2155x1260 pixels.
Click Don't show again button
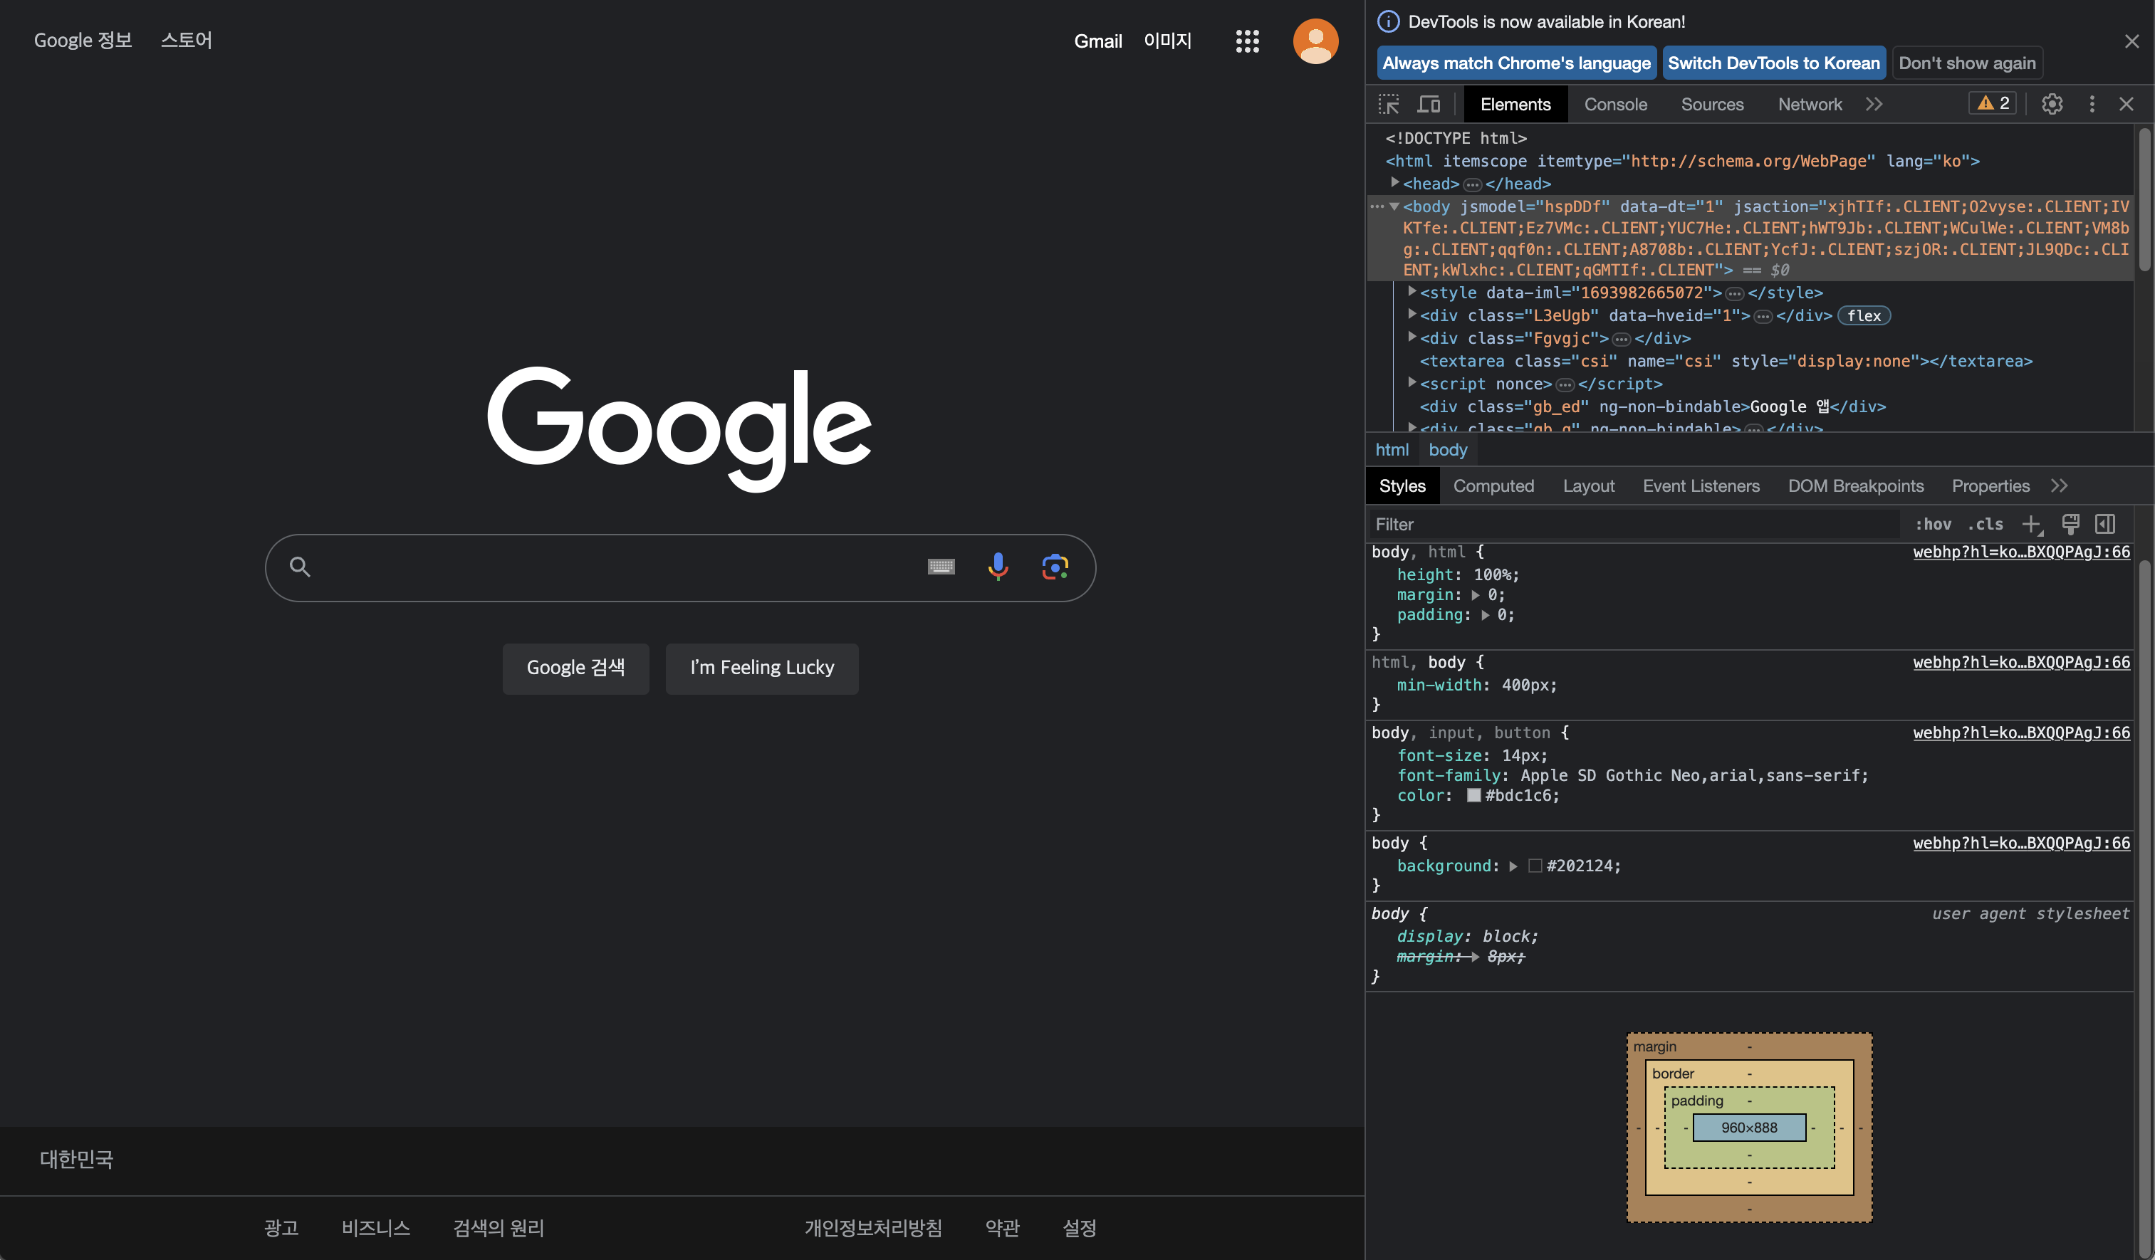pos(1967,63)
